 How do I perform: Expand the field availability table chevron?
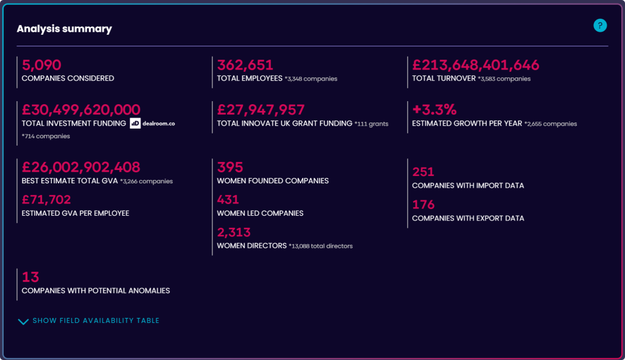23,321
